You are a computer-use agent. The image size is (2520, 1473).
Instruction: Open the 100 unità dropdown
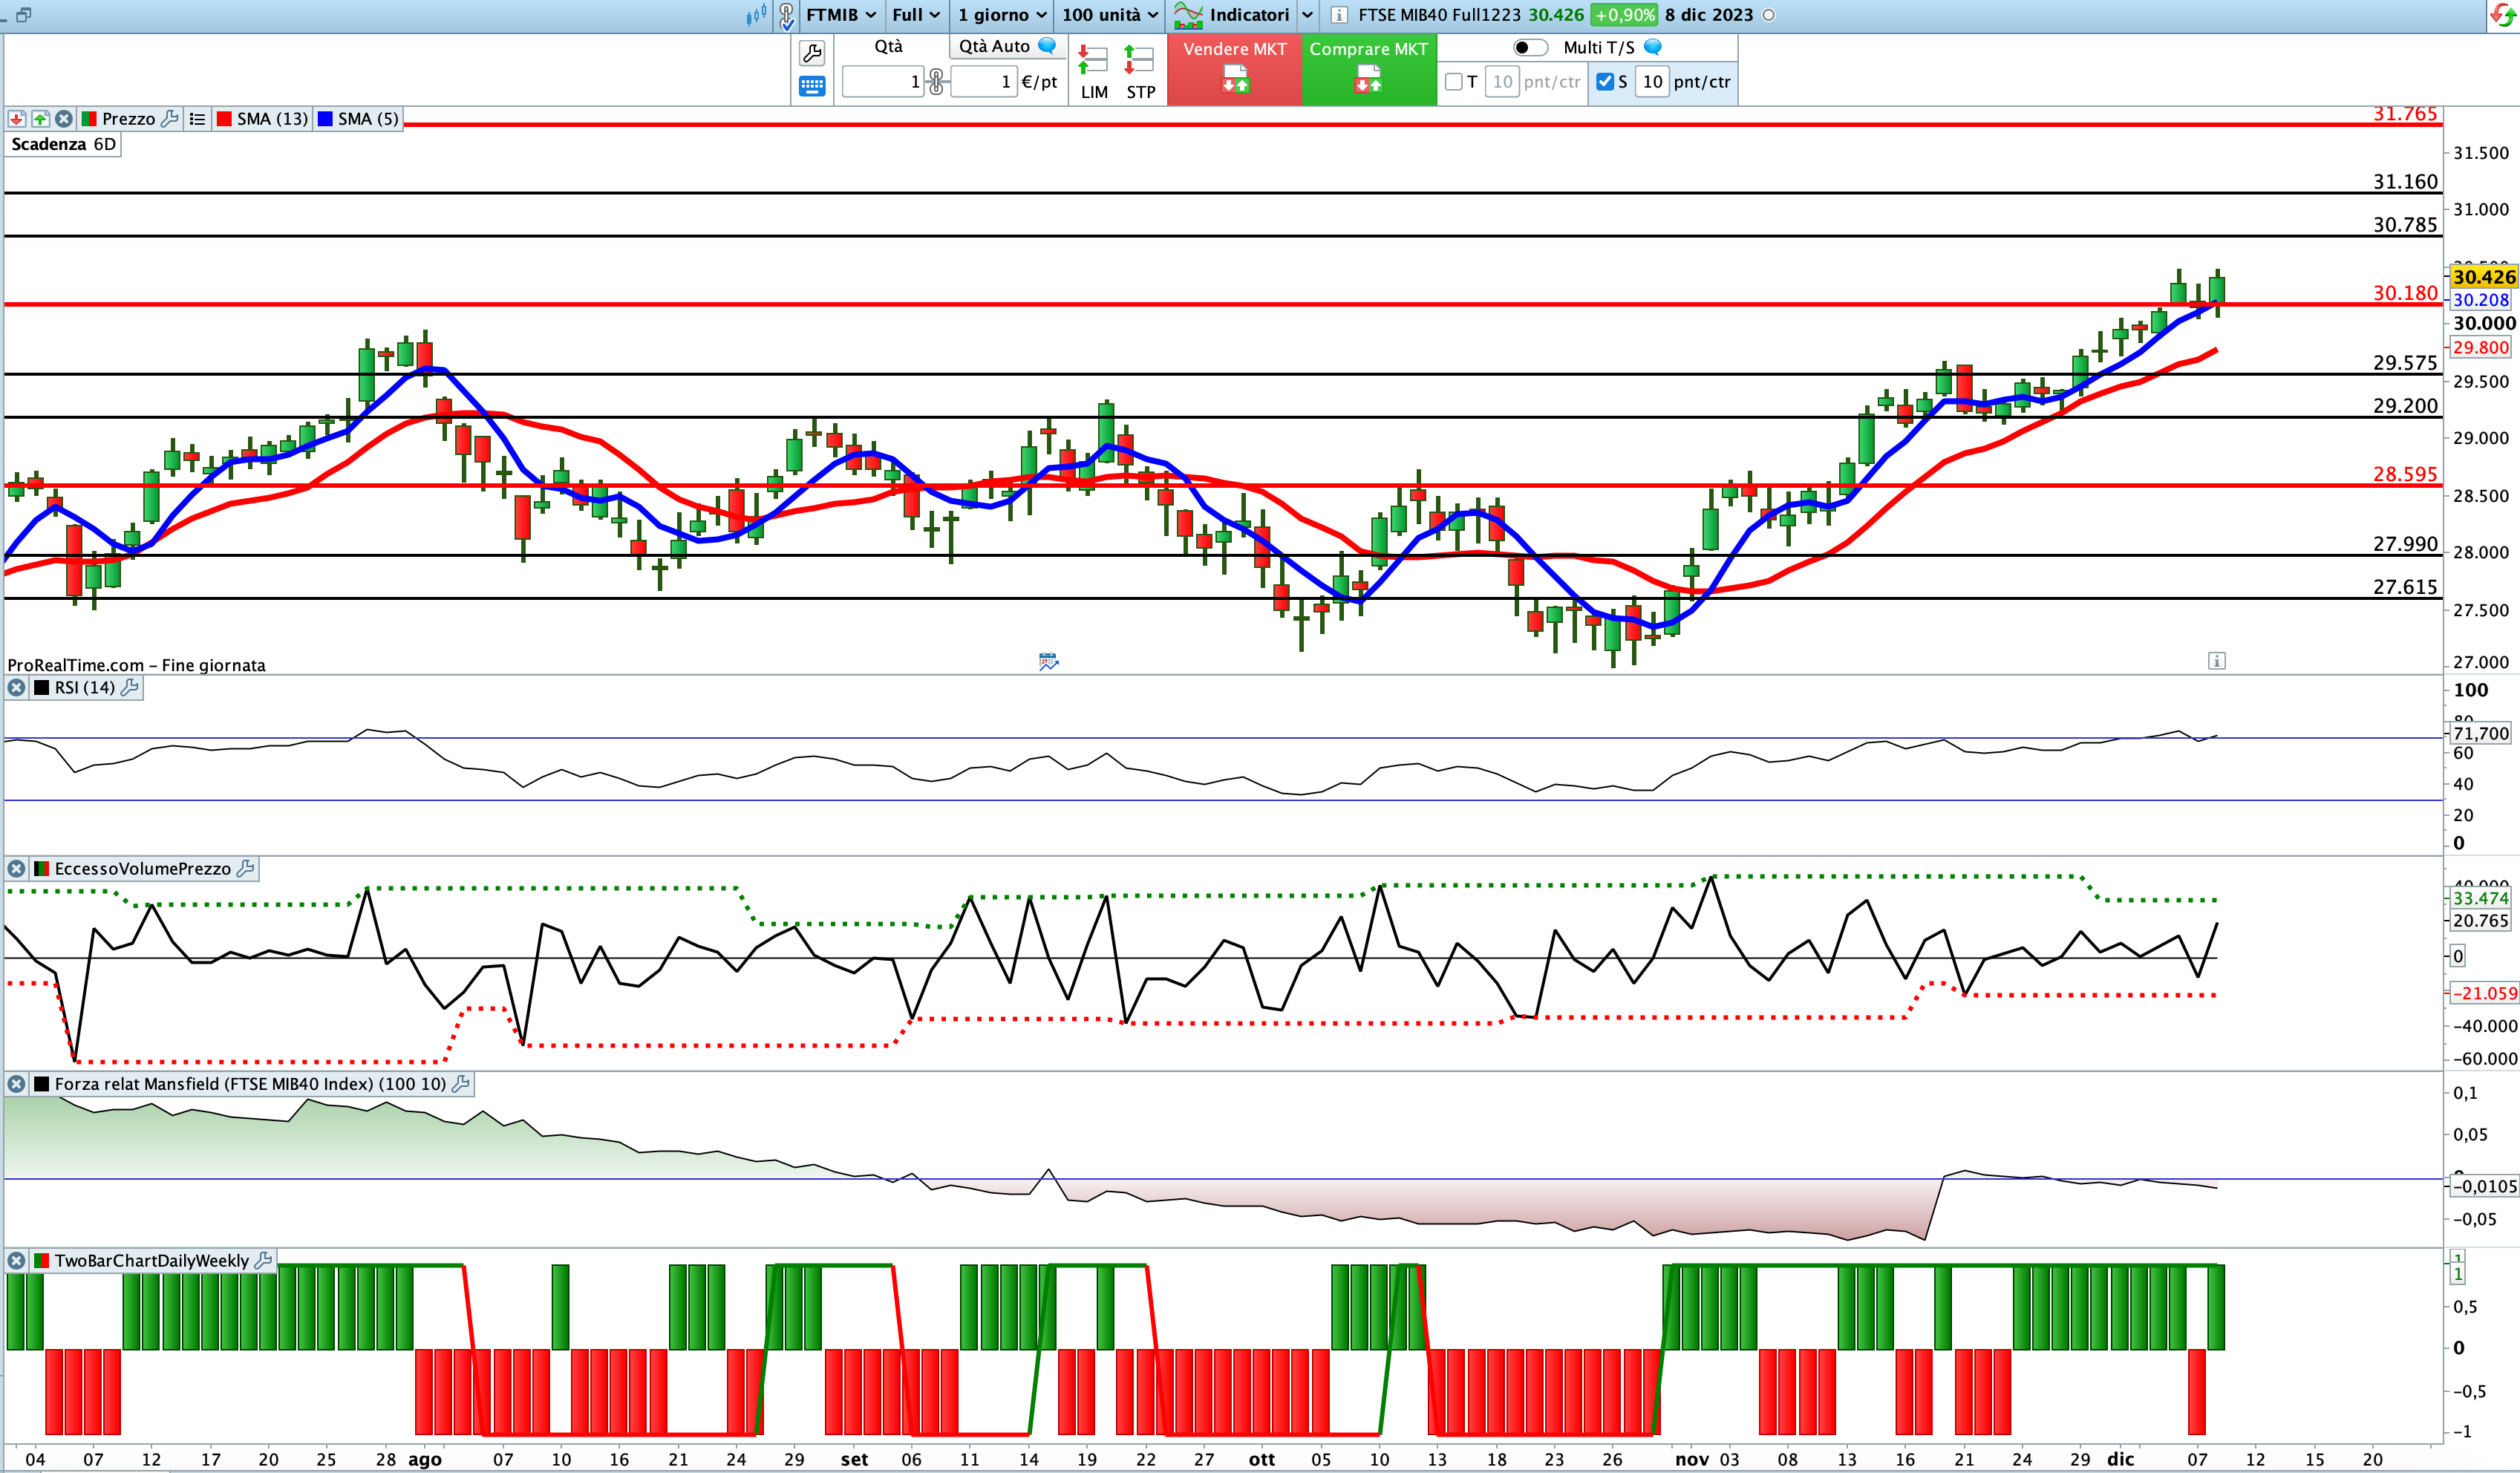1110,15
